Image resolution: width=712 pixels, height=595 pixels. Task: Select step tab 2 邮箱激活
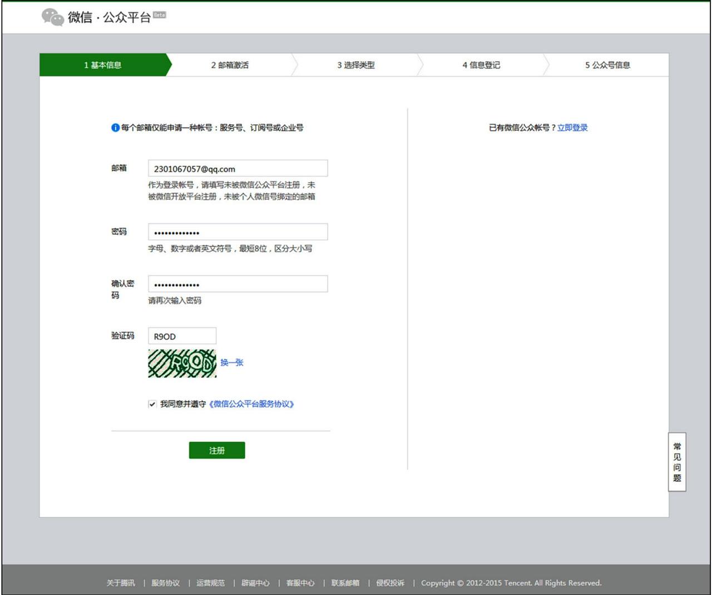click(x=230, y=65)
